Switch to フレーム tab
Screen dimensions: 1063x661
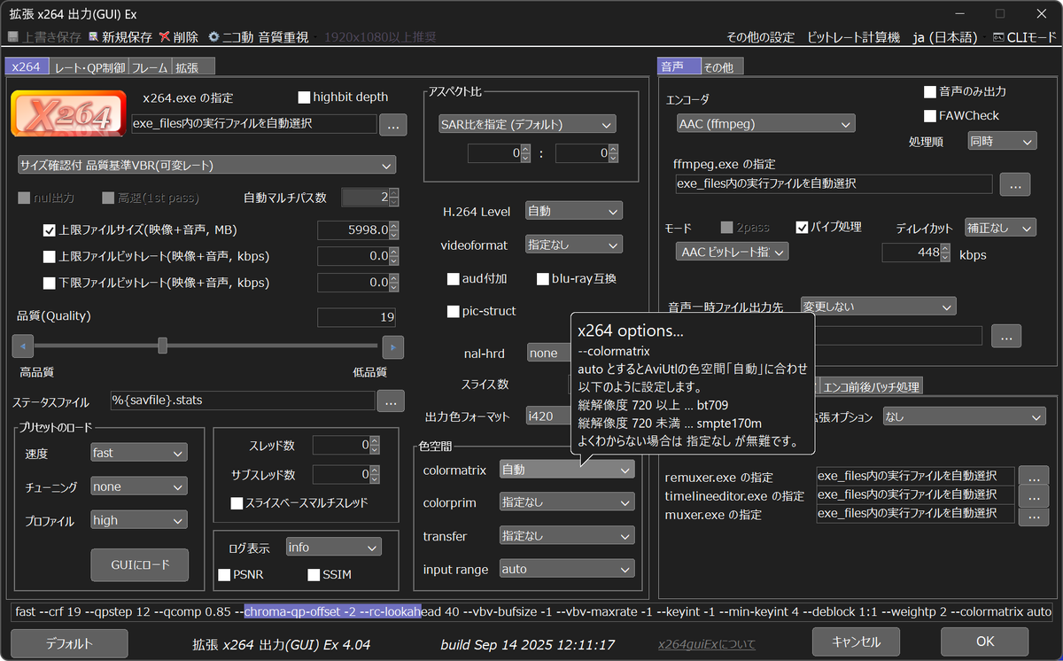(x=150, y=67)
